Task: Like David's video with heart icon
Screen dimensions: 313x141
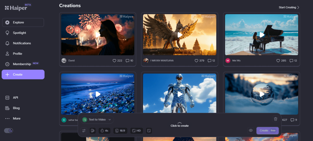Action: pyautogui.click(x=114, y=61)
